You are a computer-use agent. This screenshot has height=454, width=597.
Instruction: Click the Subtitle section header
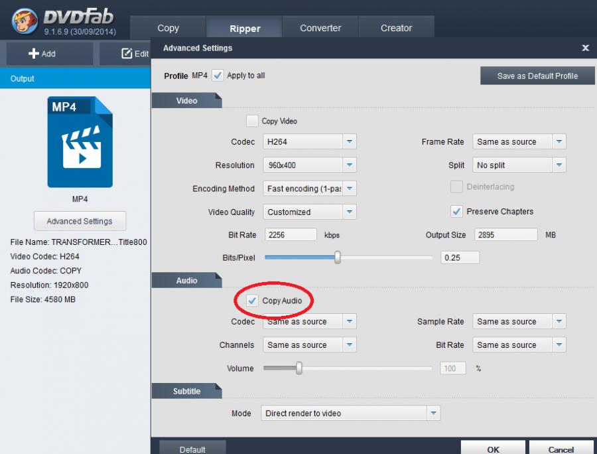click(x=186, y=391)
